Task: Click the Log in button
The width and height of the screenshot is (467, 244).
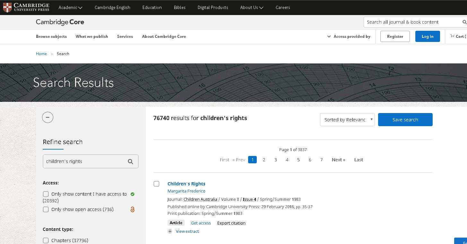Action: [428, 37]
